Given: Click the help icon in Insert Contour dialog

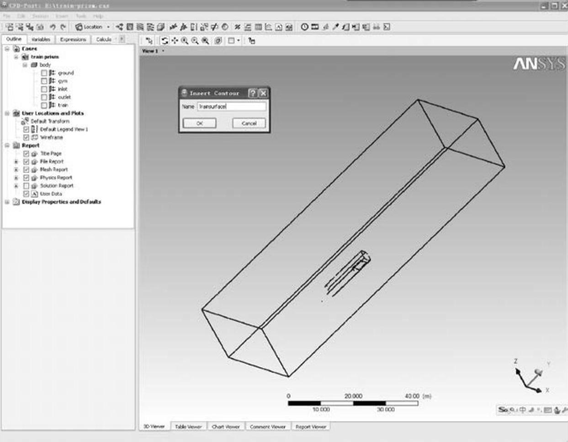Looking at the screenshot, I should [253, 93].
